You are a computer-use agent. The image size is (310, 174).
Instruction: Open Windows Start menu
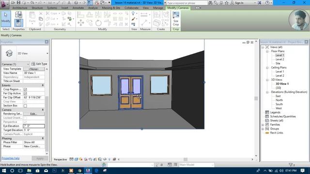(x=4, y=171)
